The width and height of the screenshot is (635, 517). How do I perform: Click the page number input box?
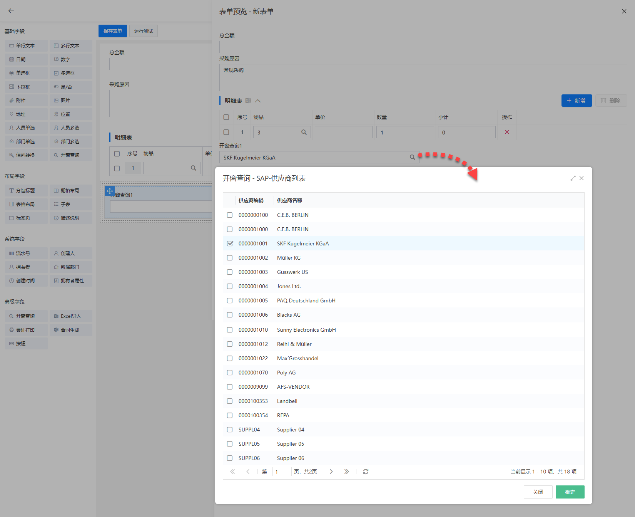point(282,472)
